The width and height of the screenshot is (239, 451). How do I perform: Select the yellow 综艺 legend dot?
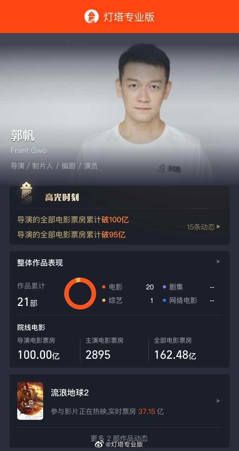104,301
